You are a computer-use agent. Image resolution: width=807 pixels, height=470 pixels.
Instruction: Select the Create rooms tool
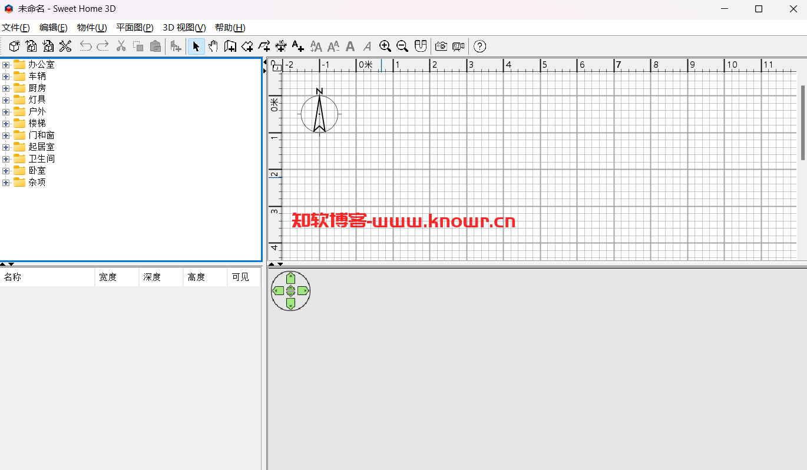(x=247, y=46)
